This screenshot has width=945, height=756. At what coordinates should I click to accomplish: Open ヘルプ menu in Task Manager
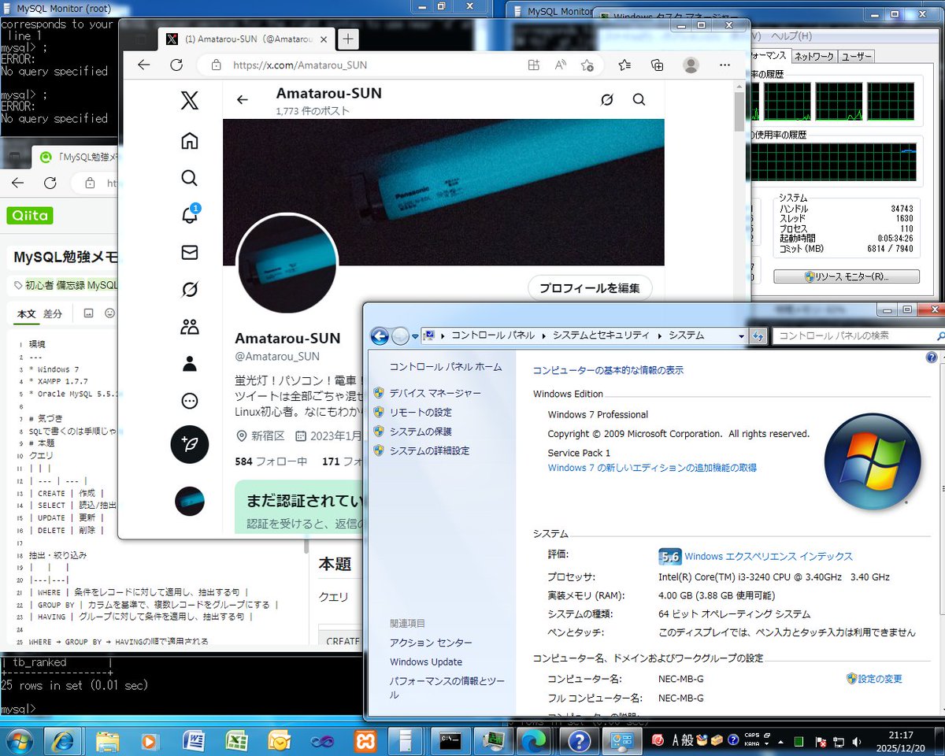[x=791, y=36]
